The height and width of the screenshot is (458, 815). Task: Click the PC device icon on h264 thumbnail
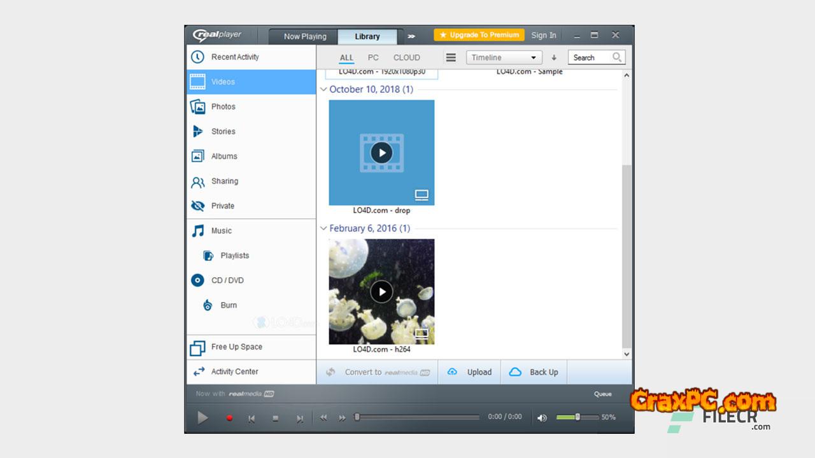(x=422, y=333)
